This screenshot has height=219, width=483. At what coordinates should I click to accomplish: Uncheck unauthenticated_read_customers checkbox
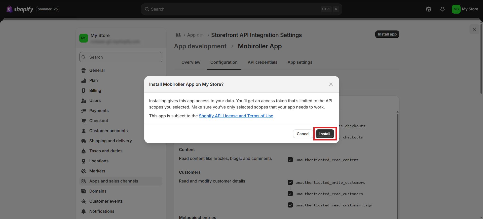click(290, 194)
